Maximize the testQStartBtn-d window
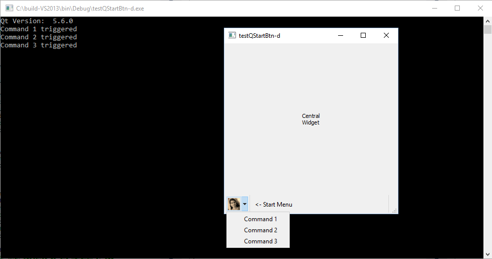The image size is (492, 259). [363, 35]
